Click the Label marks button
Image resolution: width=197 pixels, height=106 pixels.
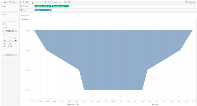(x=16, y=39)
